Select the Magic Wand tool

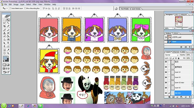pyautogui.click(x=8, y=23)
